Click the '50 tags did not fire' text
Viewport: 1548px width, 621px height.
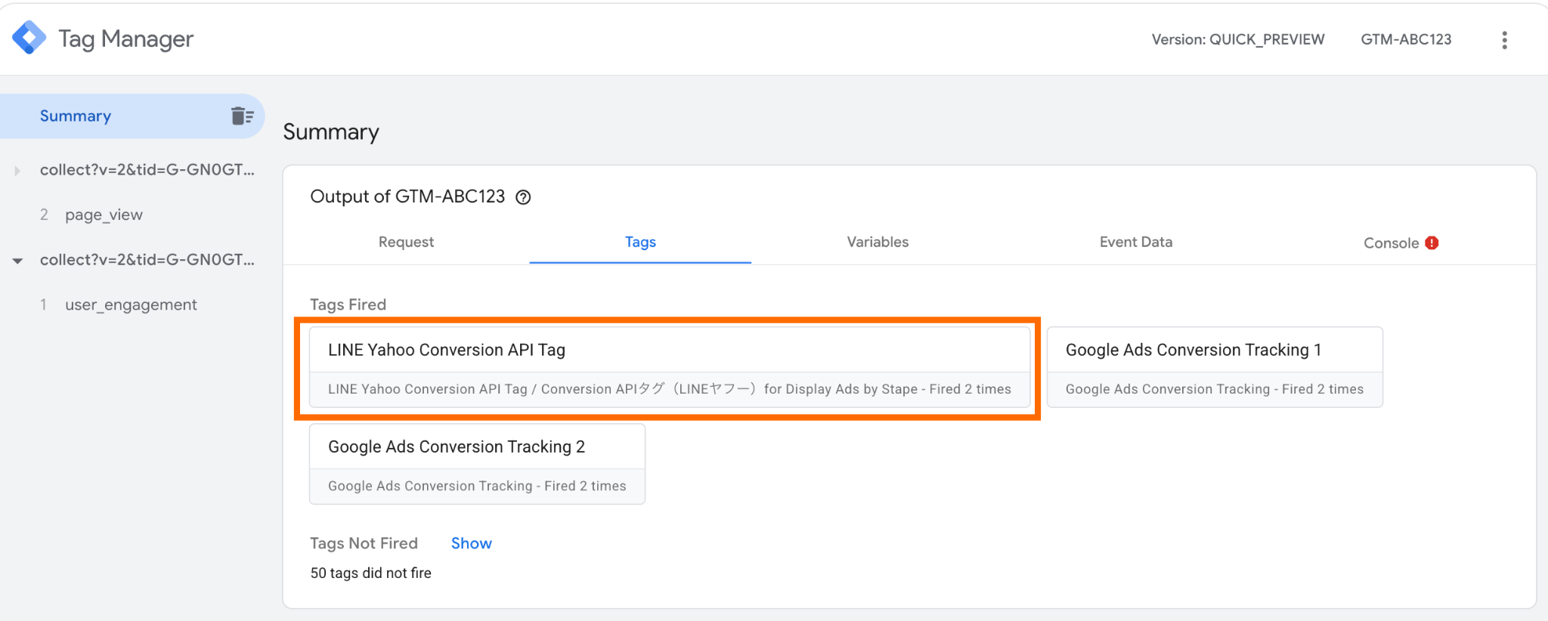[x=370, y=573]
